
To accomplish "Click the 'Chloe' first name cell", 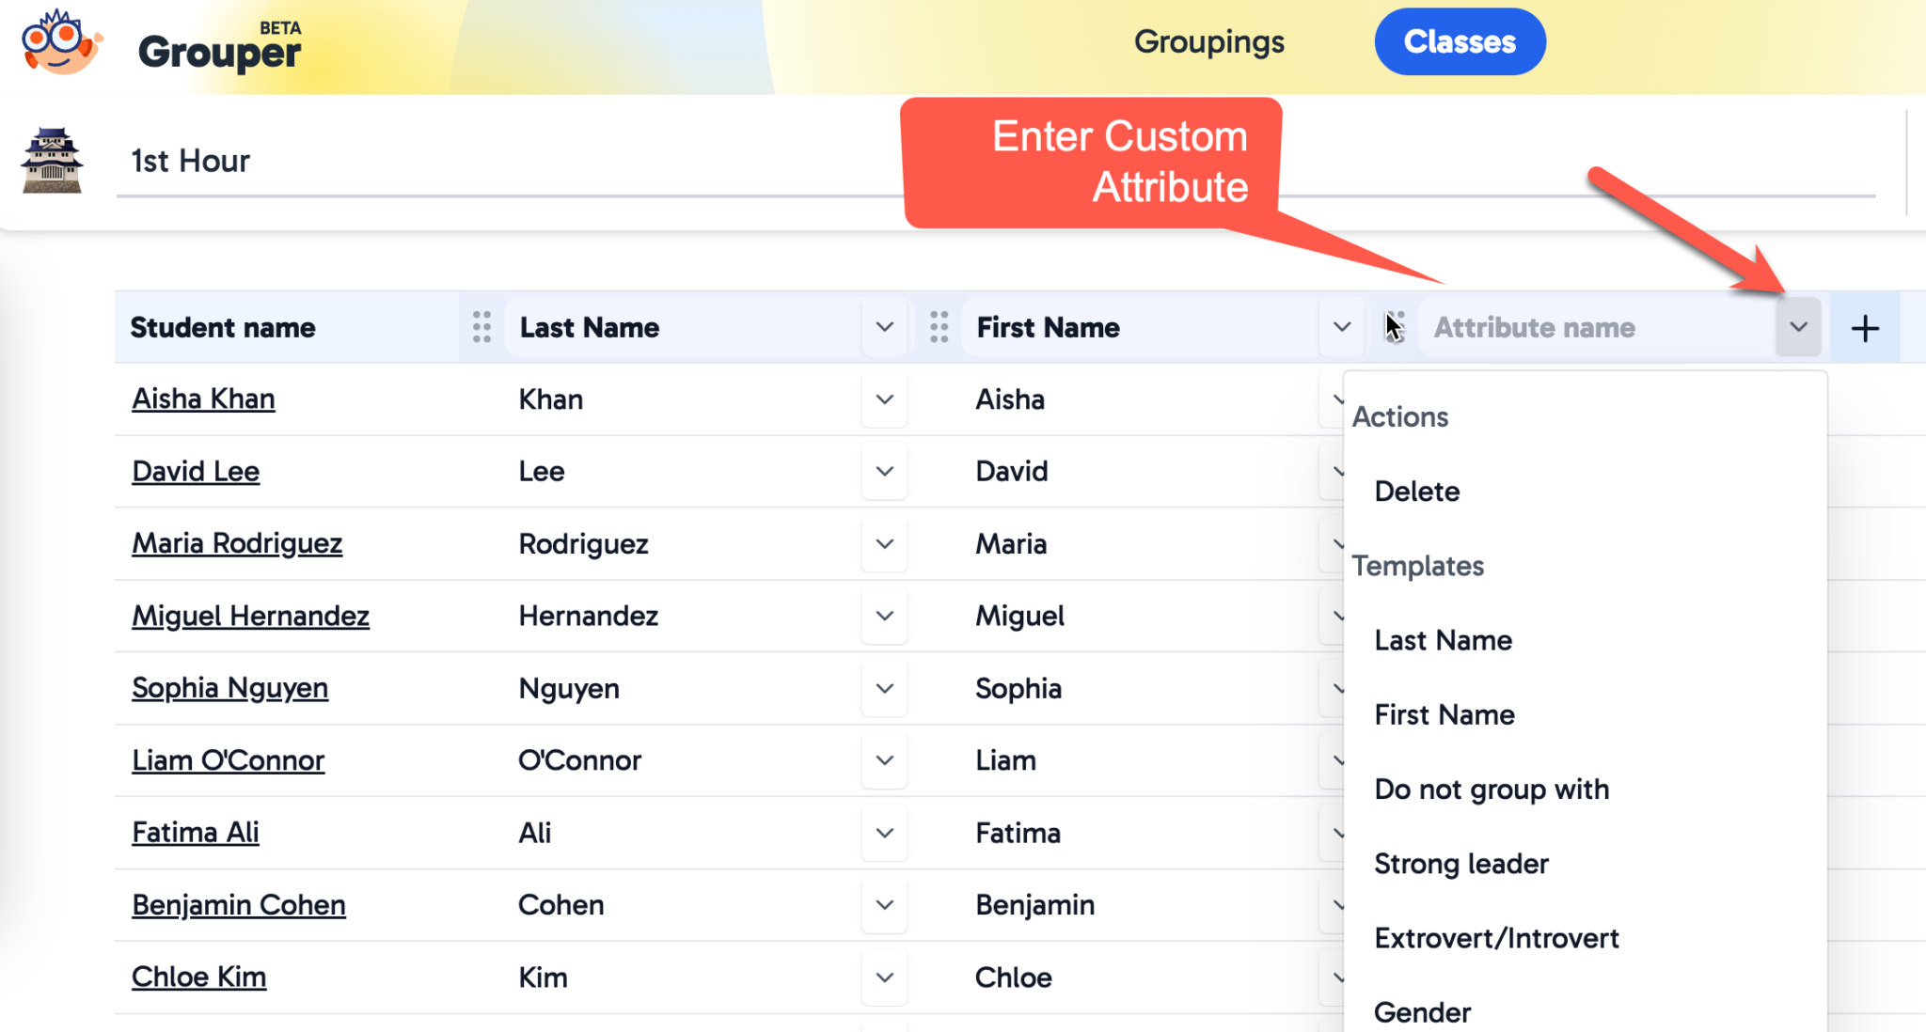I will pyautogui.click(x=1014, y=977).
